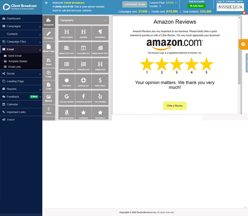The height and width of the screenshot is (216, 248).
Task: Open Send Email submenu item
Action: (x=15, y=56)
